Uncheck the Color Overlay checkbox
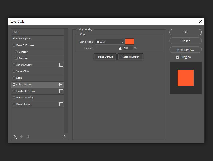Viewport: 213px width, 161px height. (x=14, y=84)
